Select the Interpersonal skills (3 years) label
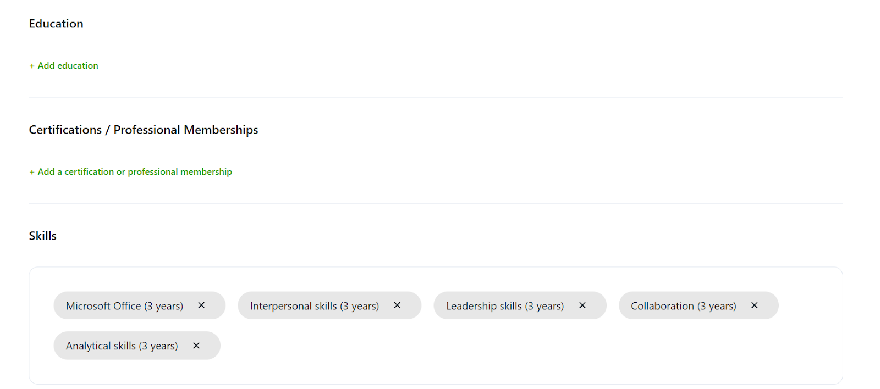880x389 pixels. tap(314, 306)
